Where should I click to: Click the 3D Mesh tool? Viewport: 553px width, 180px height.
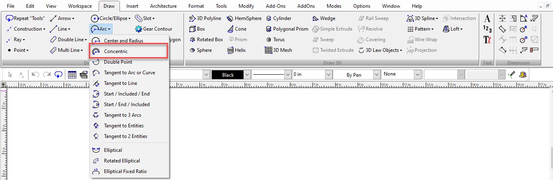click(278, 50)
